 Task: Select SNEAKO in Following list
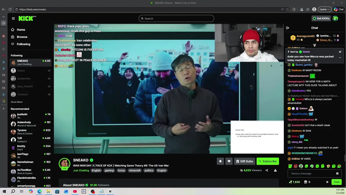click(x=31, y=62)
